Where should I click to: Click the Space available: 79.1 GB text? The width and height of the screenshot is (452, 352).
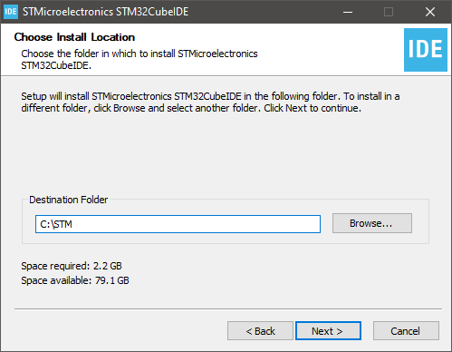(x=75, y=280)
